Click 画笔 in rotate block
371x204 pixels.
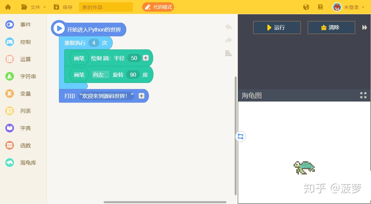(x=79, y=75)
